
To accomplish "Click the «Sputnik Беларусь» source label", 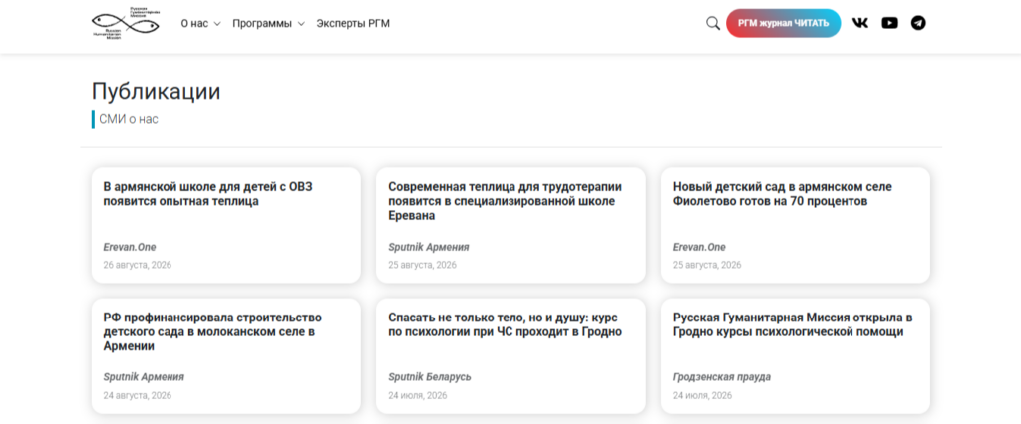I will pos(430,377).
